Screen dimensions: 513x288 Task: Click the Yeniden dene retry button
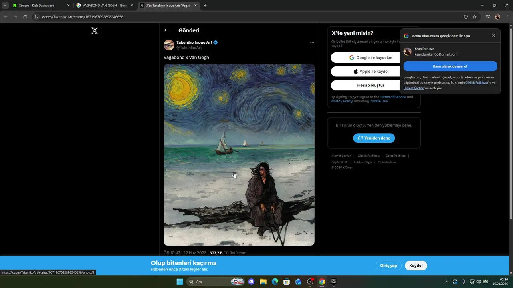tap(374, 138)
